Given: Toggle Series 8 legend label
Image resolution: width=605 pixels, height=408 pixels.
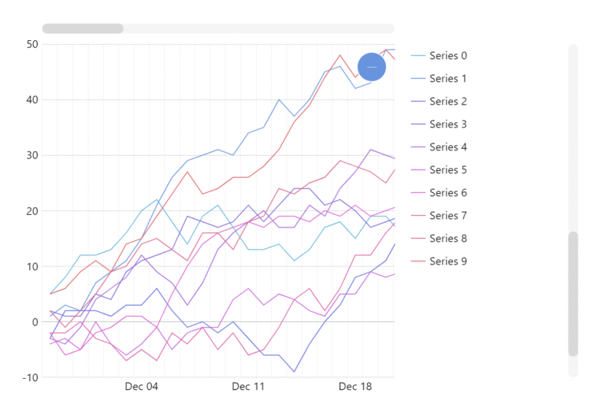Looking at the screenshot, I should point(448,239).
